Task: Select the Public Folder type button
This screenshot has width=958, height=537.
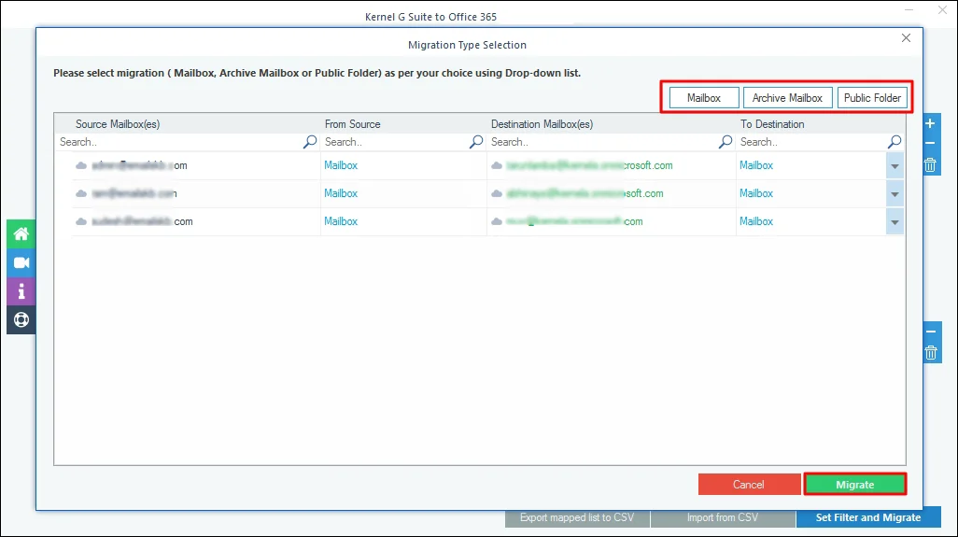Action: pos(872,98)
